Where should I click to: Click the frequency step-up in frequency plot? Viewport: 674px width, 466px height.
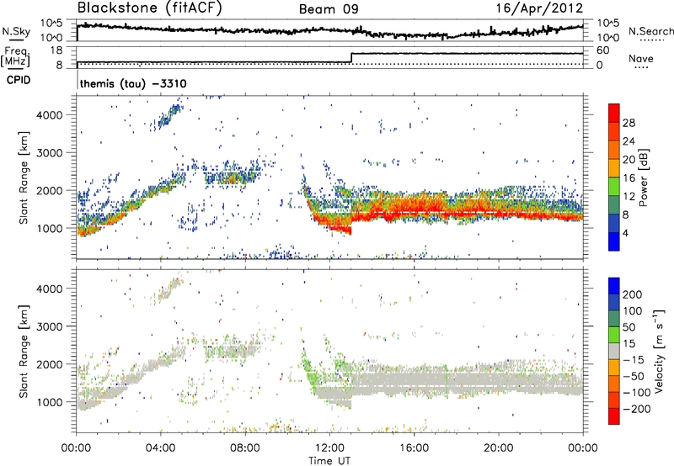point(351,58)
